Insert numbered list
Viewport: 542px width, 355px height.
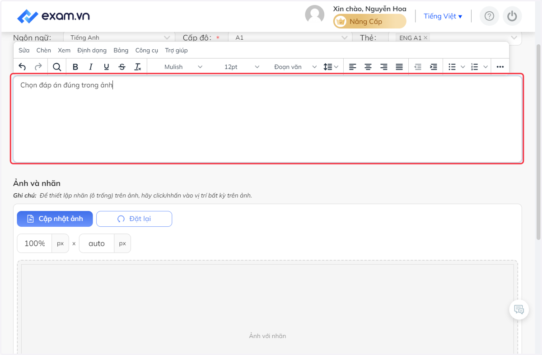click(474, 67)
